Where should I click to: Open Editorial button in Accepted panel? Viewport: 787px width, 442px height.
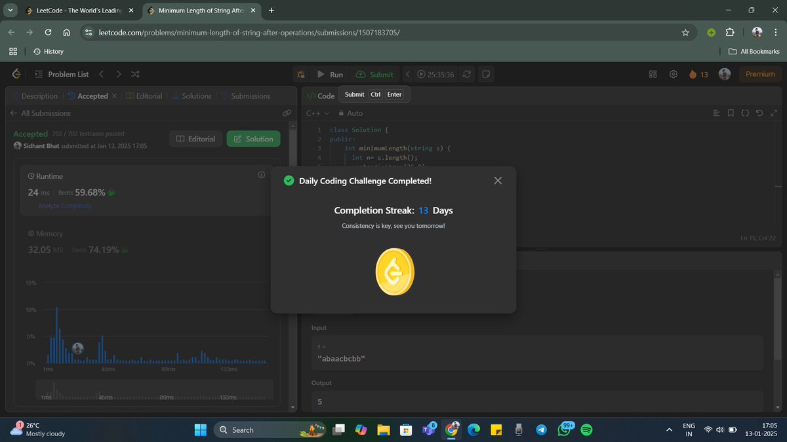tap(195, 139)
